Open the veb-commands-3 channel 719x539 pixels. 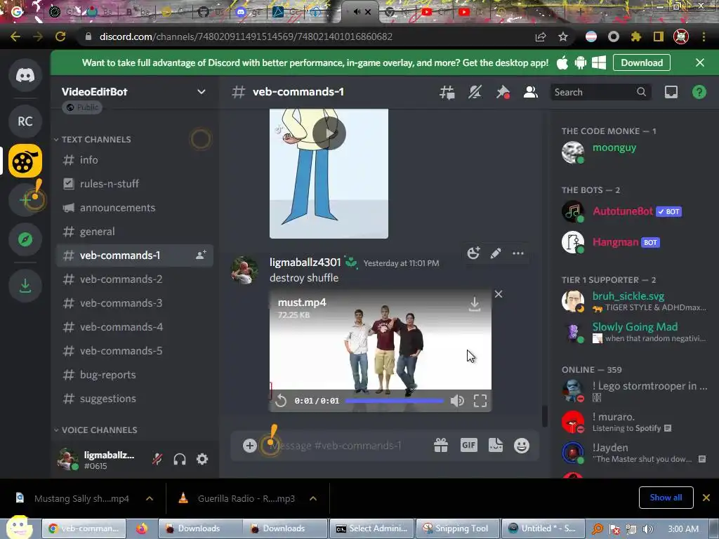click(x=134, y=303)
